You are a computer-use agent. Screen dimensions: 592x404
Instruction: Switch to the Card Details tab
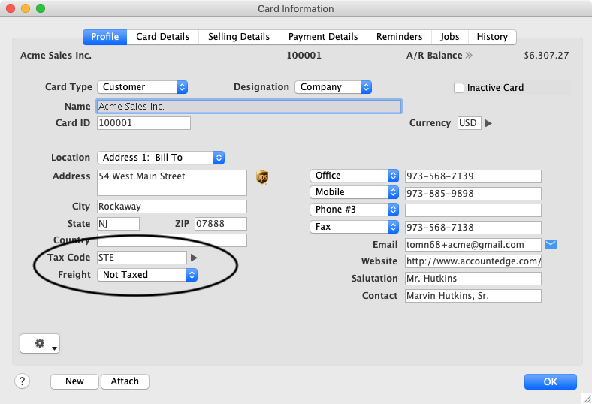(162, 37)
